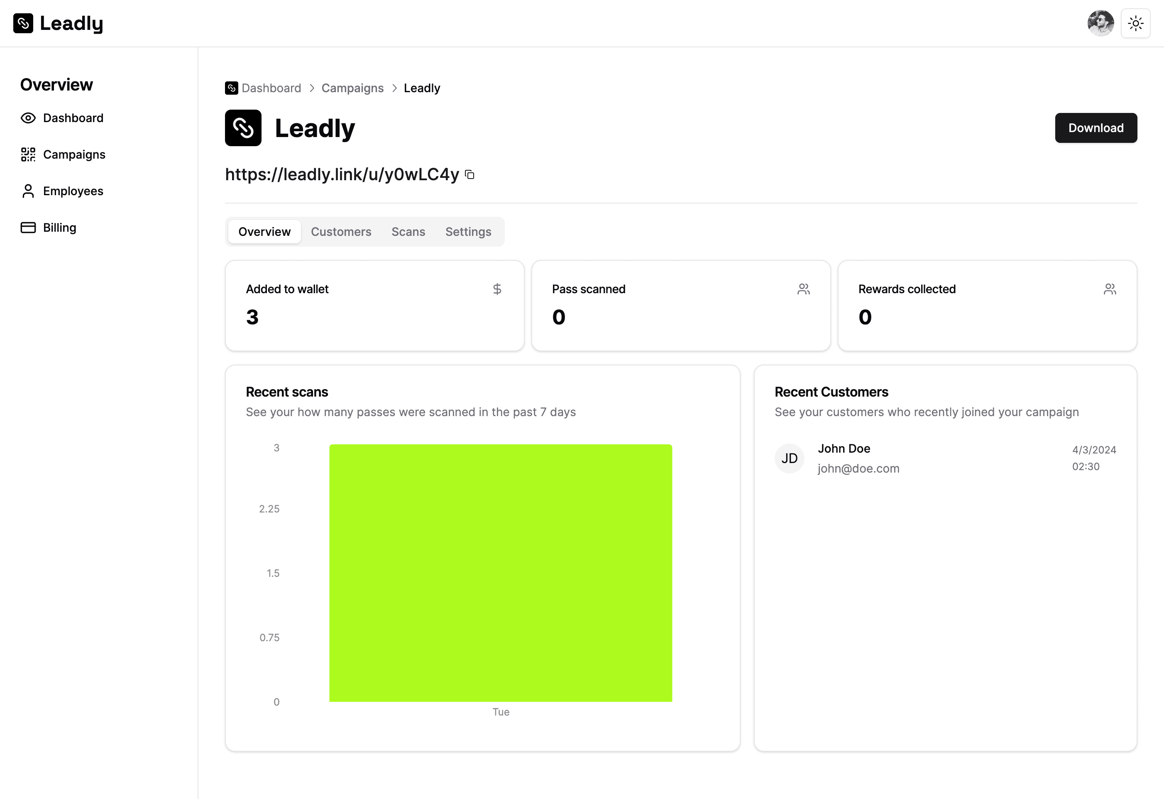Viewport: 1164px width, 799px height.
Task: Click the Billing sidebar icon
Action: pyautogui.click(x=27, y=228)
